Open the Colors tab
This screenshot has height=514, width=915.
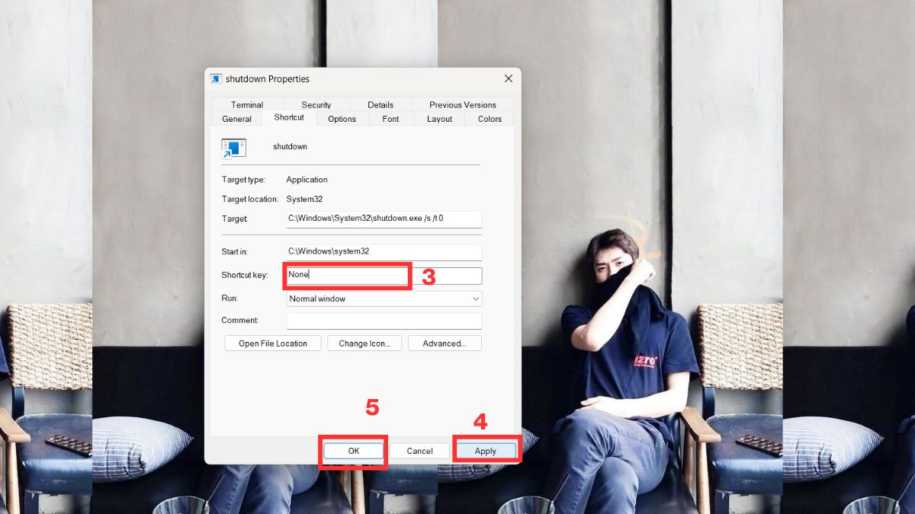pyautogui.click(x=490, y=119)
